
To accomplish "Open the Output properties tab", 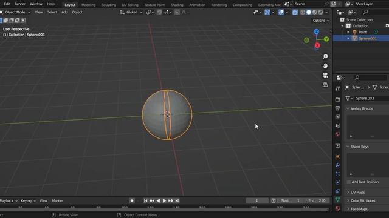I will click(337, 108).
